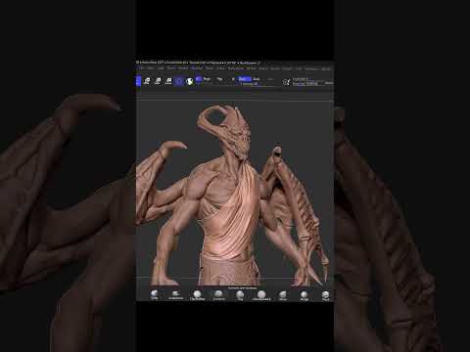This screenshot has height=352, width=470.
Task: Pick the fifth brush in bottom shelf
Action: point(240,294)
